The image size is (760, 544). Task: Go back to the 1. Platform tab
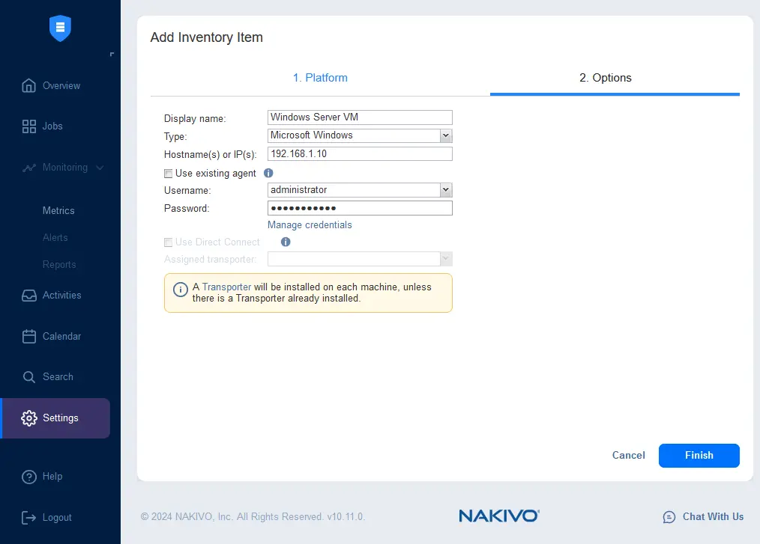point(320,78)
